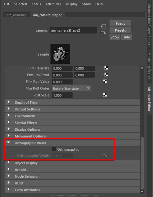The image size is (153, 197).
Task: Collapse the Orthographic Views section
Action: (x=72, y=143)
